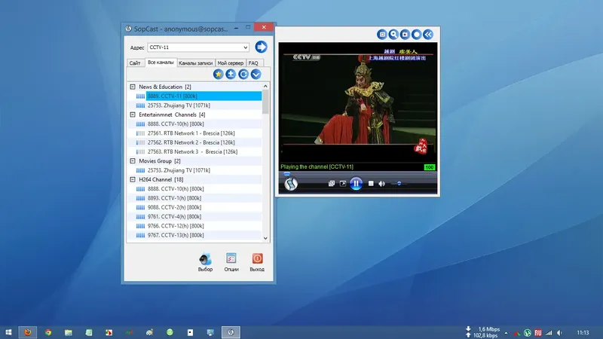Viewport: 603px width, 339px height.
Task: Open the Мой сервер tab
Action: pyautogui.click(x=231, y=63)
